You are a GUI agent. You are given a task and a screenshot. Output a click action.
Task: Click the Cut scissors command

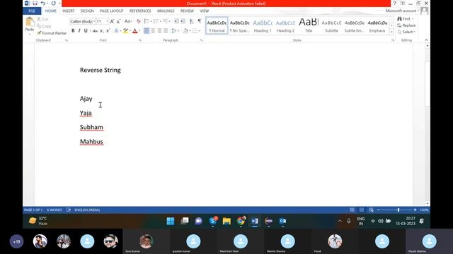(42, 19)
